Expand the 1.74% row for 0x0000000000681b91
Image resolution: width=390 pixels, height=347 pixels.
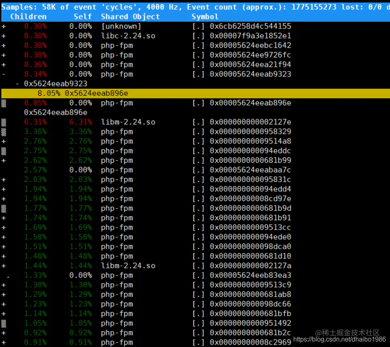coord(4,218)
